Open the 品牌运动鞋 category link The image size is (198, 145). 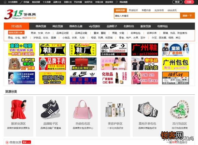point(81,33)
